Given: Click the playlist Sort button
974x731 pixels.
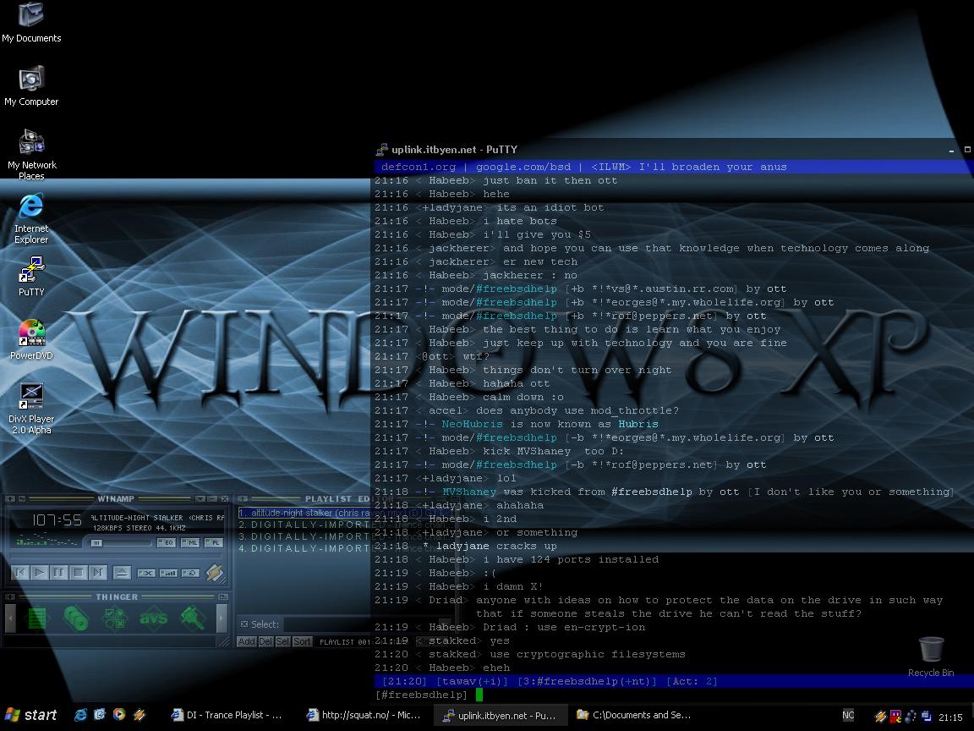Looking at the screenshot, I should coord(302,641).
